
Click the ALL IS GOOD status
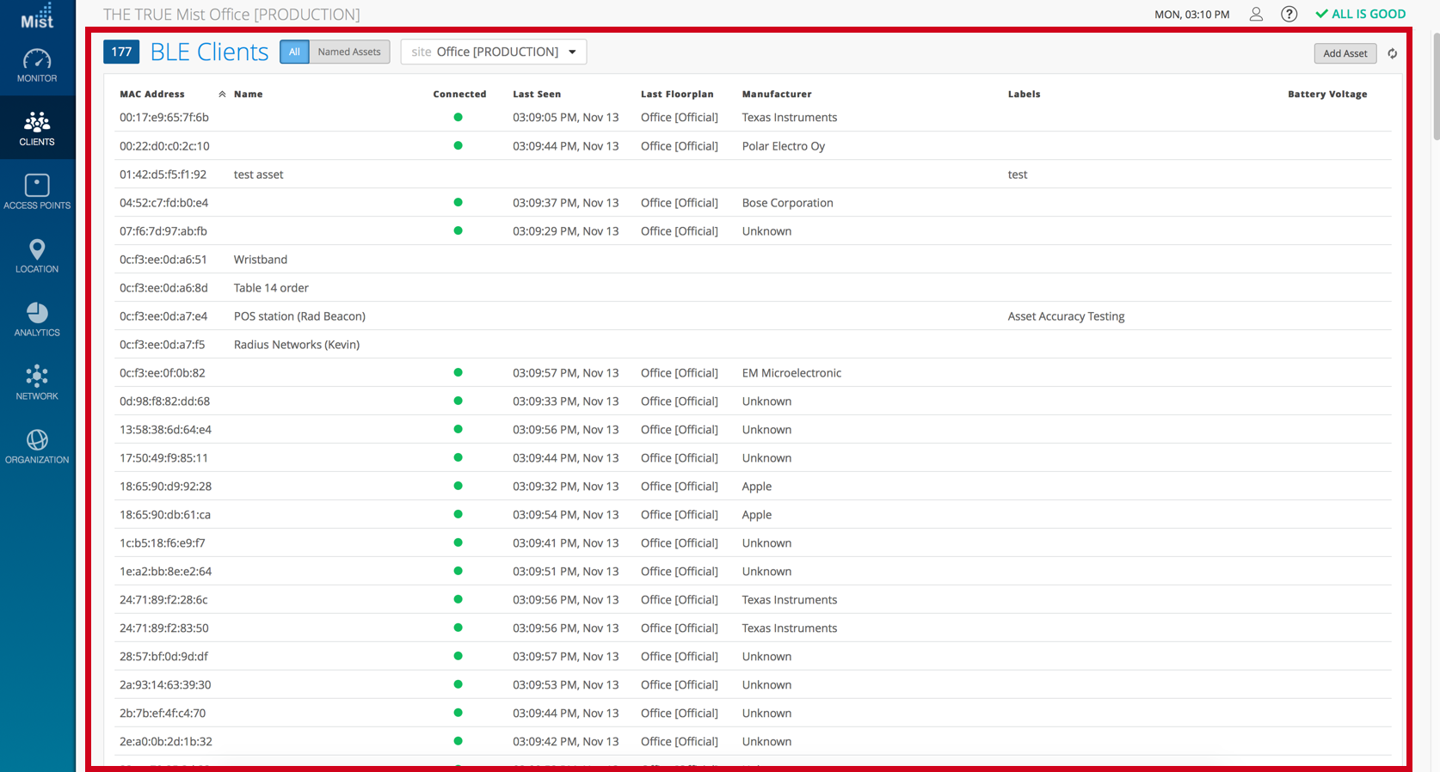click(1360, 14)
